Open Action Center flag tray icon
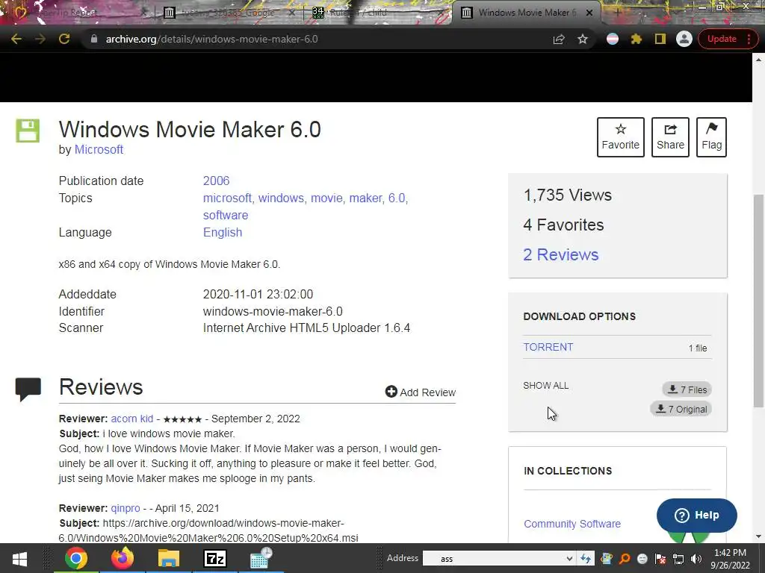The image size is (765, 573). 660,559
